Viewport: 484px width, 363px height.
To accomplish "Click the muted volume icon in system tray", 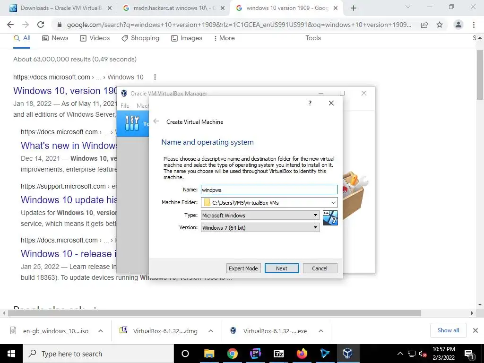I will [423, 354].
